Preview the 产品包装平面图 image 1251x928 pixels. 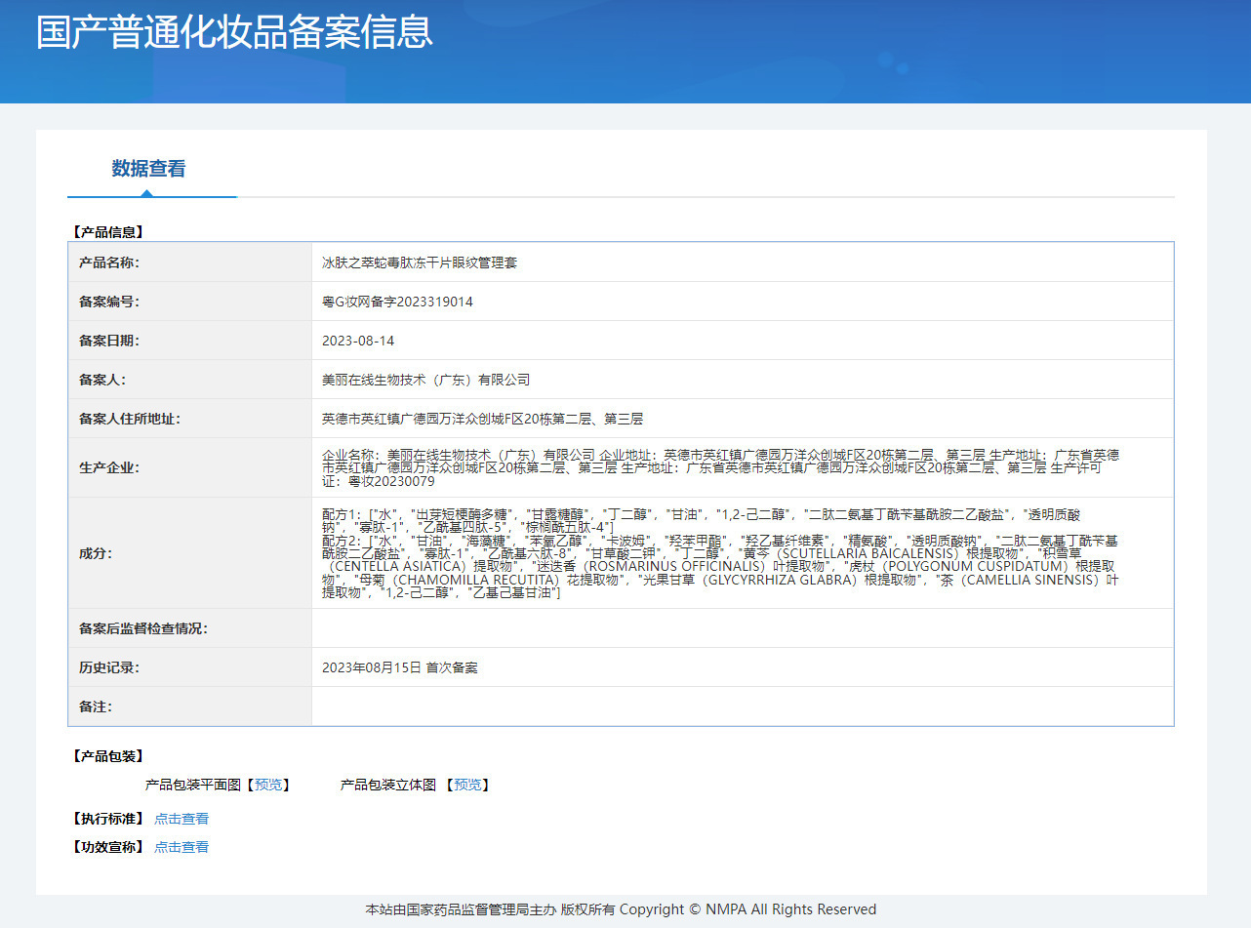[x=268, y=785]
